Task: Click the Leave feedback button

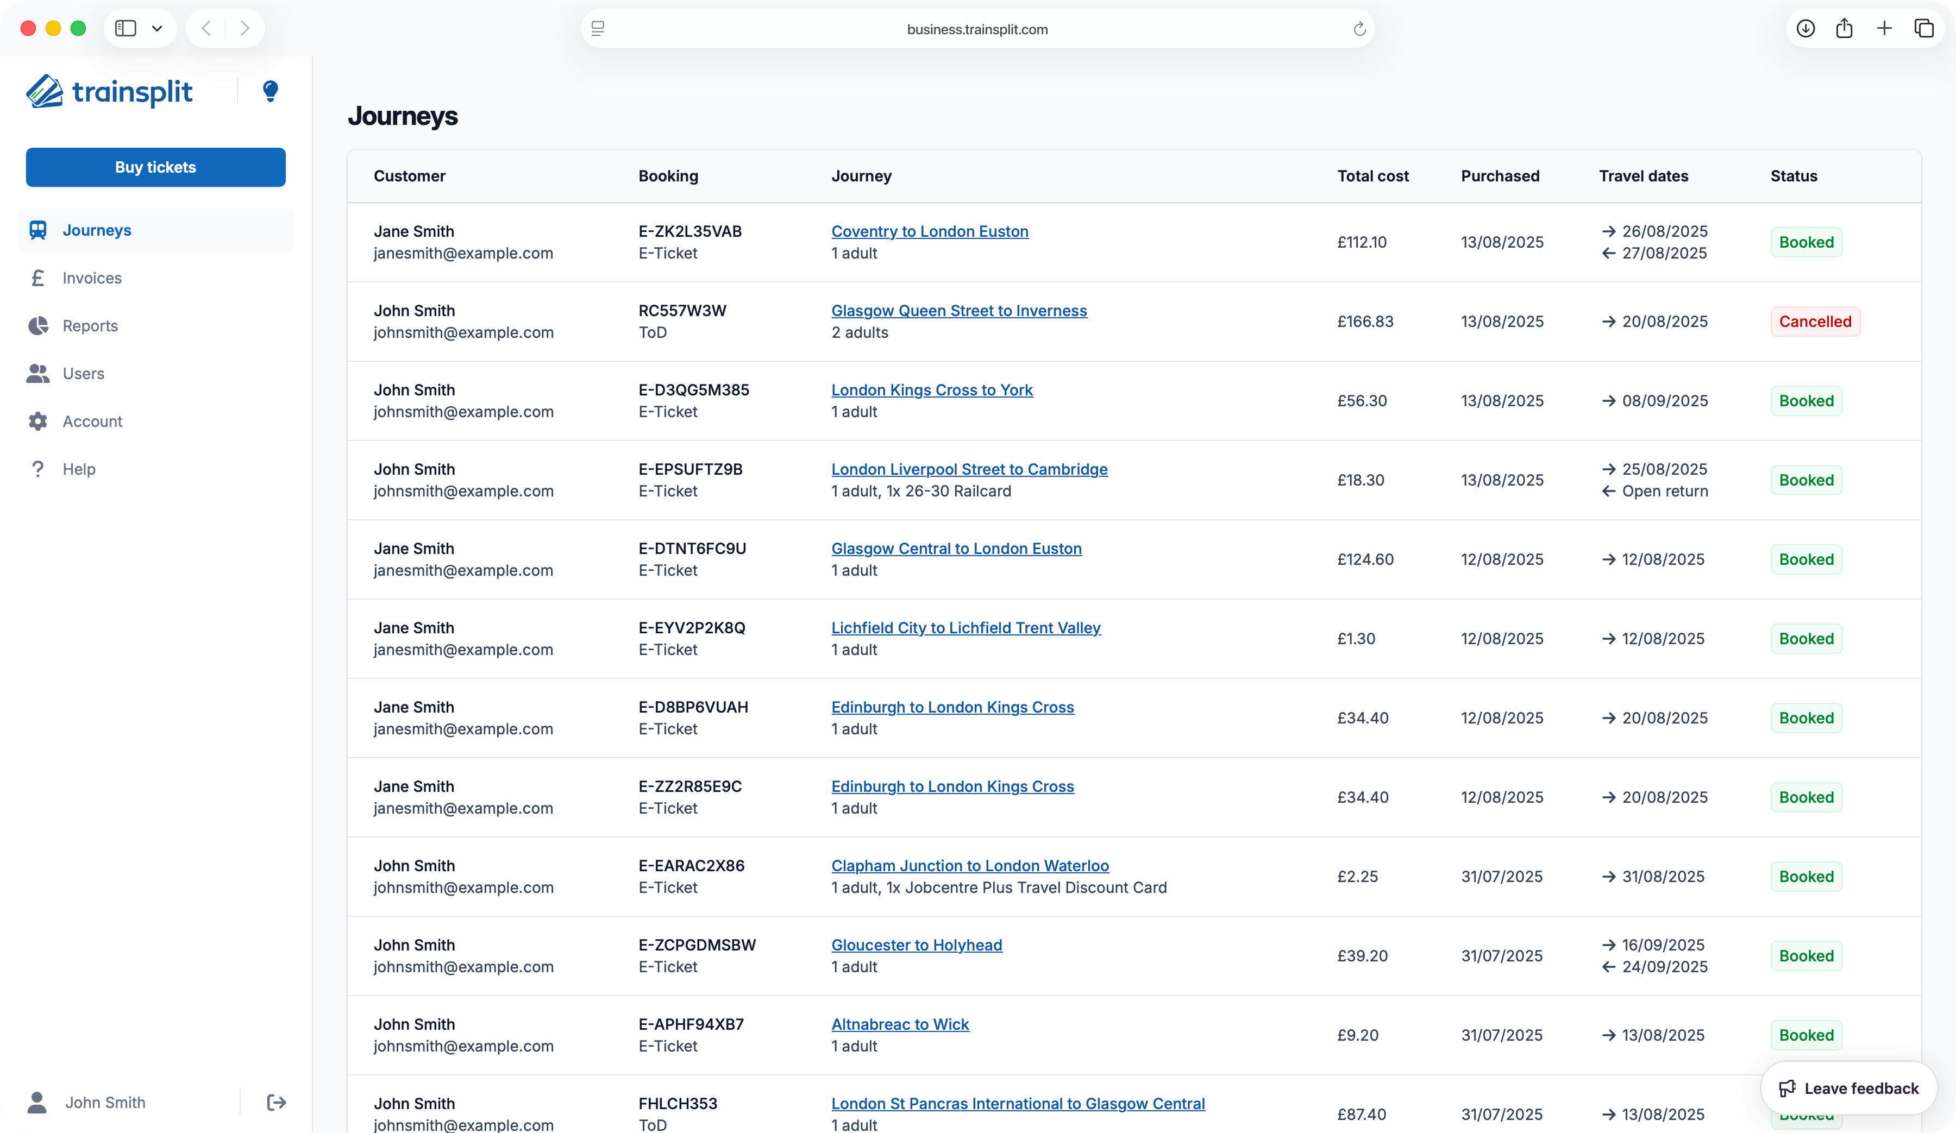Action: (x=1849, y=1088)
